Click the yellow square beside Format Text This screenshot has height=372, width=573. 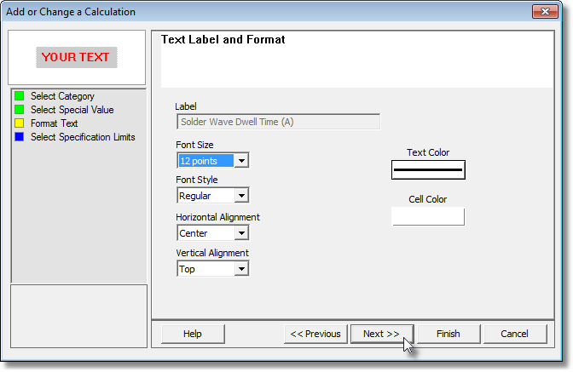click(x=20, y=123)
